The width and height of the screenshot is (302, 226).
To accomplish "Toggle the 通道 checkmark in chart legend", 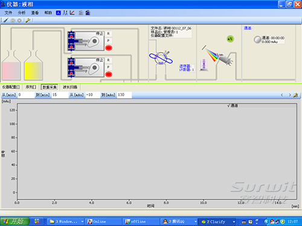I will tap(228, 105).
